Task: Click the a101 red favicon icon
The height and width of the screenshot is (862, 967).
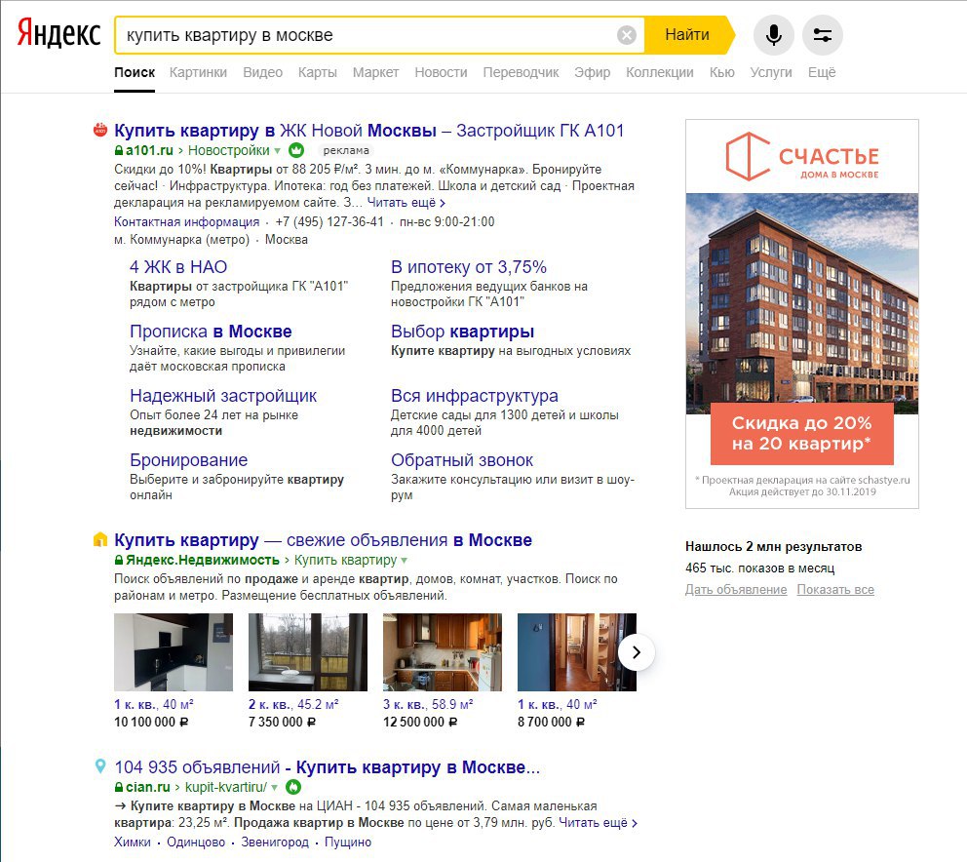Action: pos(99,130)
